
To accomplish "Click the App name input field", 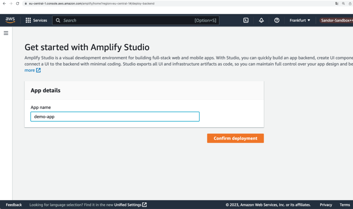I will click(115, 117).
